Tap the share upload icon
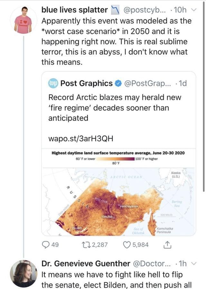The height and width of the screenshot is (289, 206). click(x=167, y=245)
